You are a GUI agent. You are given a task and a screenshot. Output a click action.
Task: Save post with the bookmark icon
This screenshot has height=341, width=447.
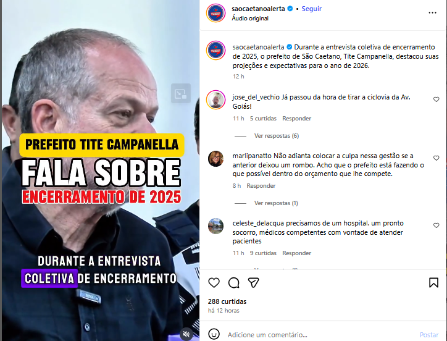[433, 283]
